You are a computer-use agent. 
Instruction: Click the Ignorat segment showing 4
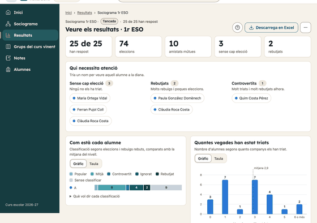[x=136, y=187]
